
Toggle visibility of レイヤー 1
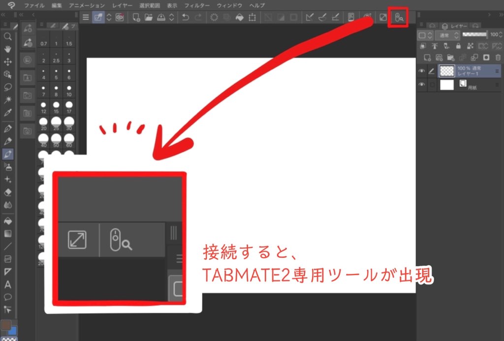point(422,71)
